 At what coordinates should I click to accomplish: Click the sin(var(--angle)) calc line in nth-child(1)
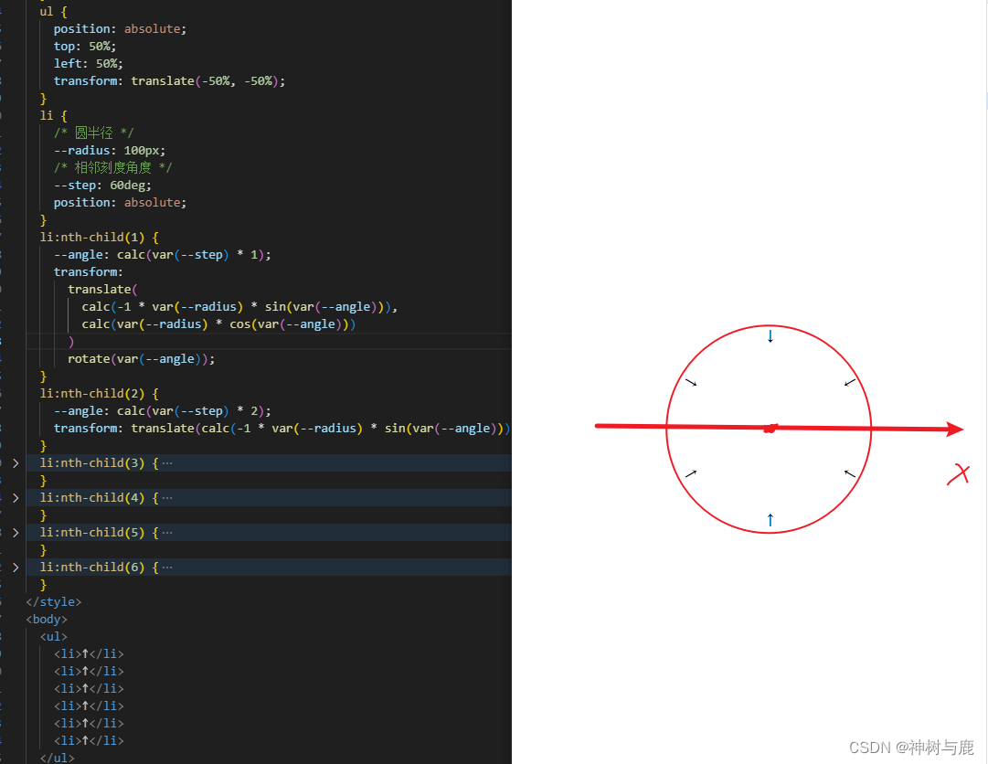tap(239, 307)
